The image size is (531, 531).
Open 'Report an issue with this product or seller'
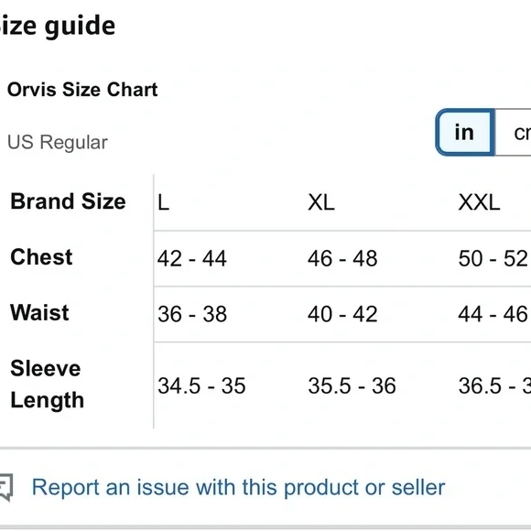238,487
